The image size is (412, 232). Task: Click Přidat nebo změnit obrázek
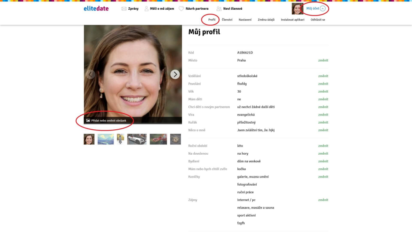coord(109,120)
